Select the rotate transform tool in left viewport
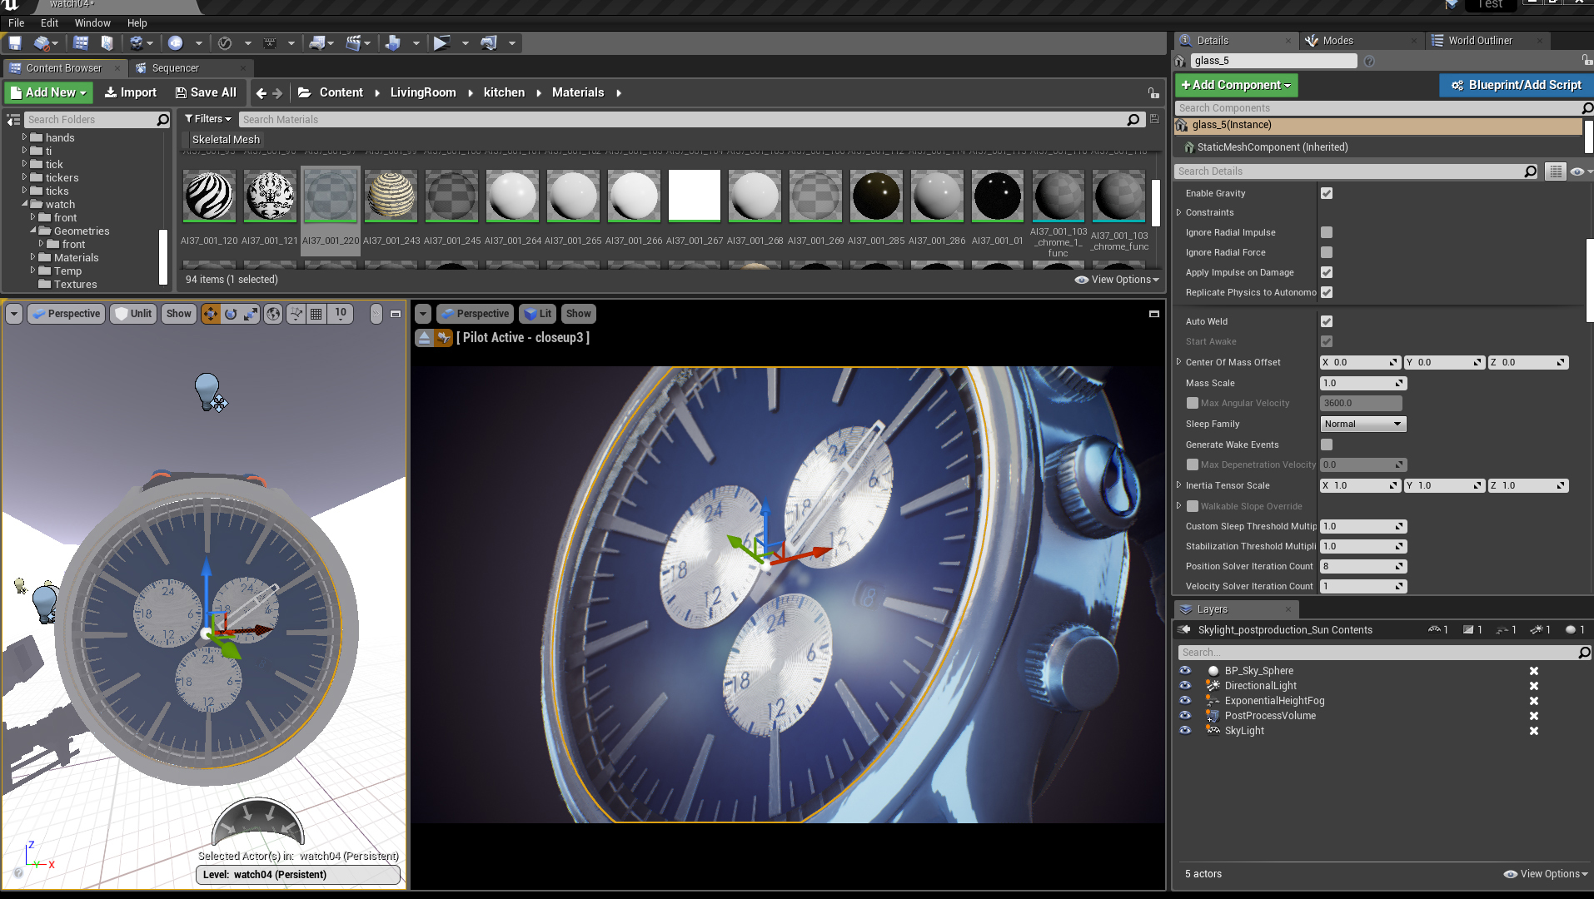 [x=231, y=314]
